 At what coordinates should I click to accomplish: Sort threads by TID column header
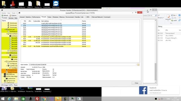pos(25,21)
